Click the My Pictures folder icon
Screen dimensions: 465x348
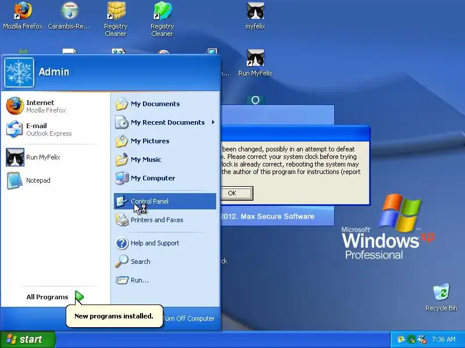click(122, 141)
